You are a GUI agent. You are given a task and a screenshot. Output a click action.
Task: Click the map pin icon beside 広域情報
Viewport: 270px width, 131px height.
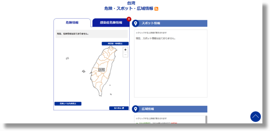click(136, 109)
